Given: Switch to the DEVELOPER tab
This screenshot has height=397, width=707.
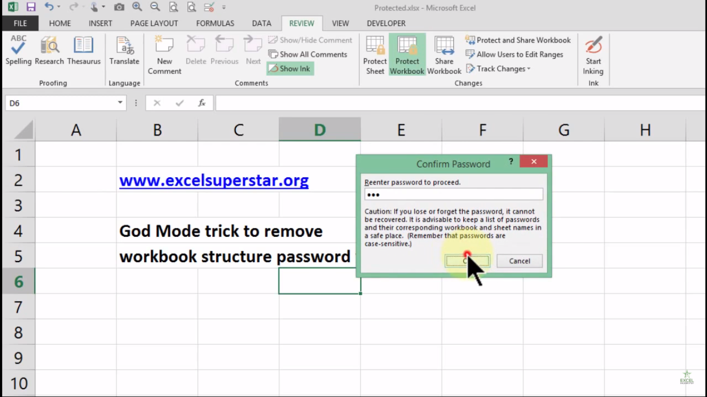Looking at the screenshot, I should click(386, 23).
